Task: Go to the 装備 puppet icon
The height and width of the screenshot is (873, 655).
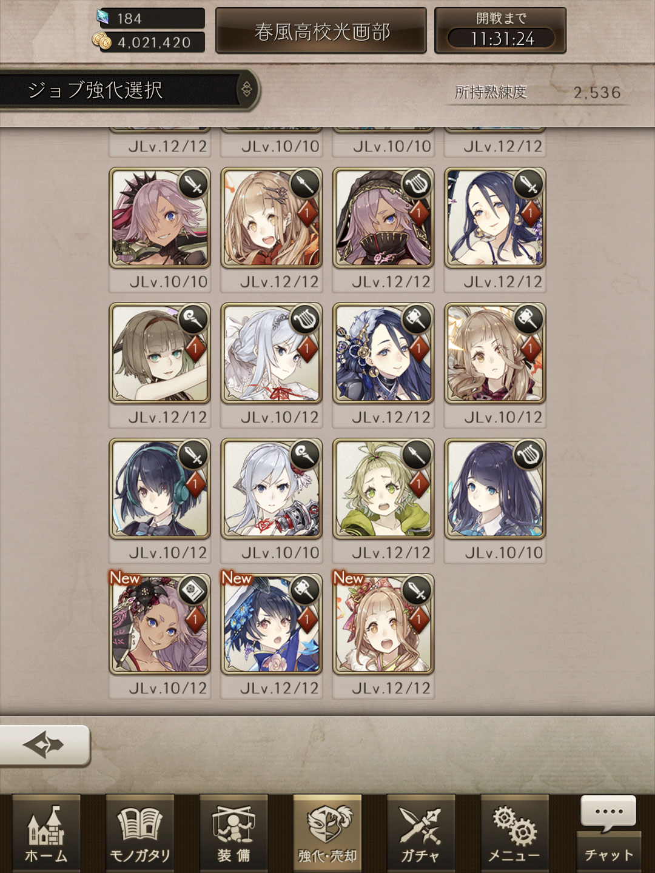Action: (x=233, y=834)
